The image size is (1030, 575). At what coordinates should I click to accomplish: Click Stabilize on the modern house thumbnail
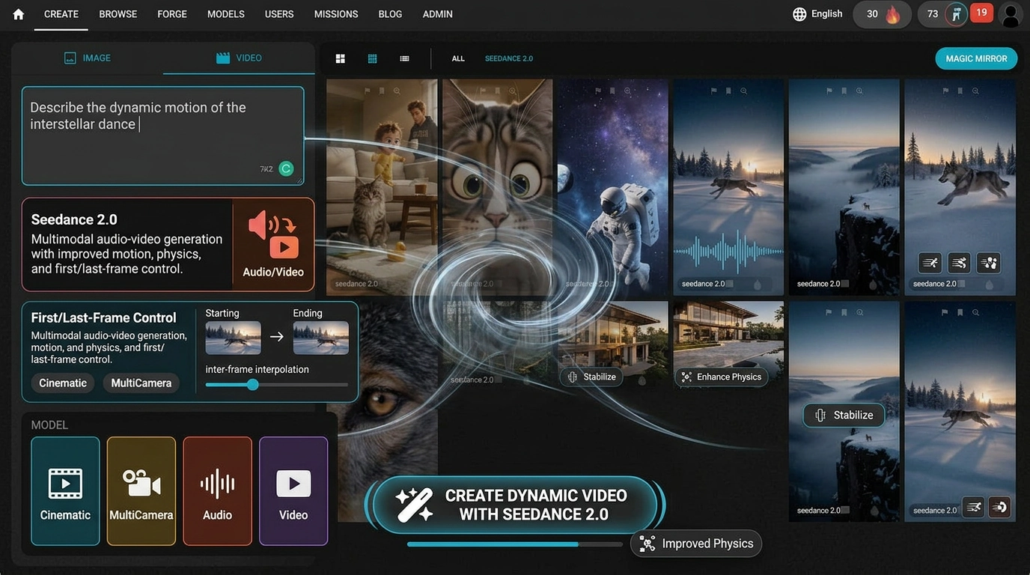coord(592,377)
